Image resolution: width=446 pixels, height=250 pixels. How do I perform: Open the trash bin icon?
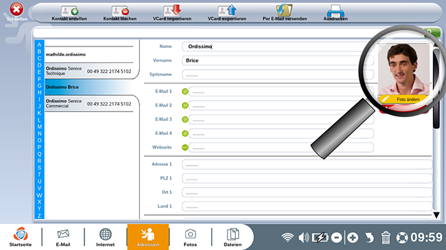tap(386, 237)
